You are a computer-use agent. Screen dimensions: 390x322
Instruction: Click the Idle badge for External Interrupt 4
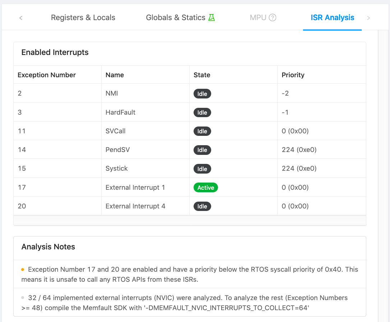pos(202,206)
